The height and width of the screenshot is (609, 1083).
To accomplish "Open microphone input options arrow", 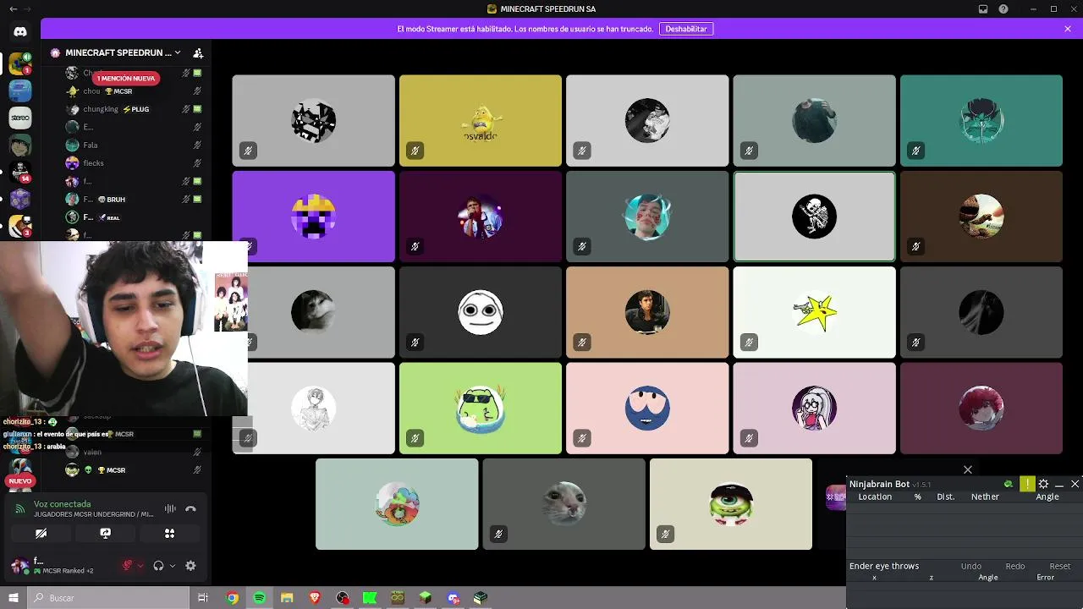I will click(140, 566).
